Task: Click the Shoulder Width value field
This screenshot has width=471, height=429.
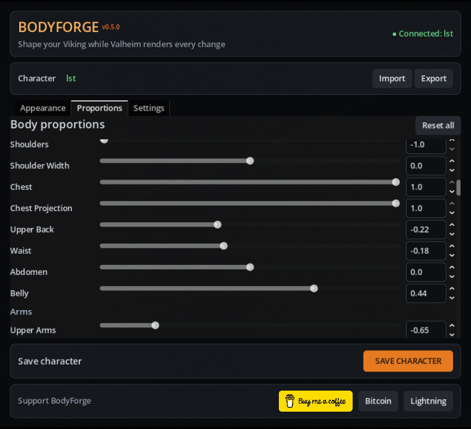Action: point(426,166)
